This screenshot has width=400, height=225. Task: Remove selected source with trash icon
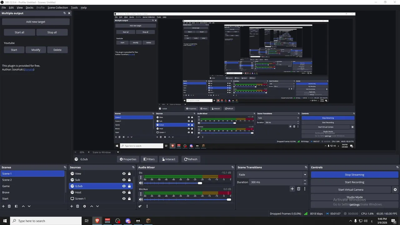77,206
